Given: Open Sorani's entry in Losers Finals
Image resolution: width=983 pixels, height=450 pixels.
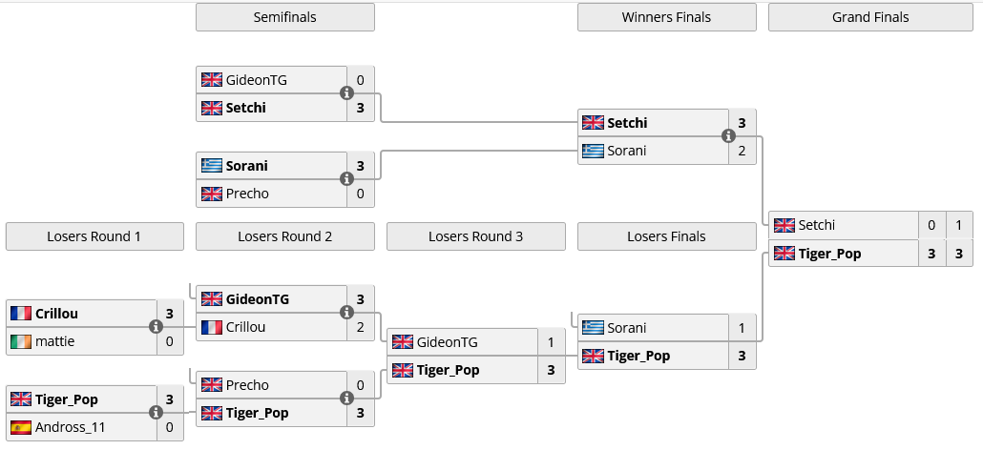Looking at the screenshot, I should tap(626, 328).
